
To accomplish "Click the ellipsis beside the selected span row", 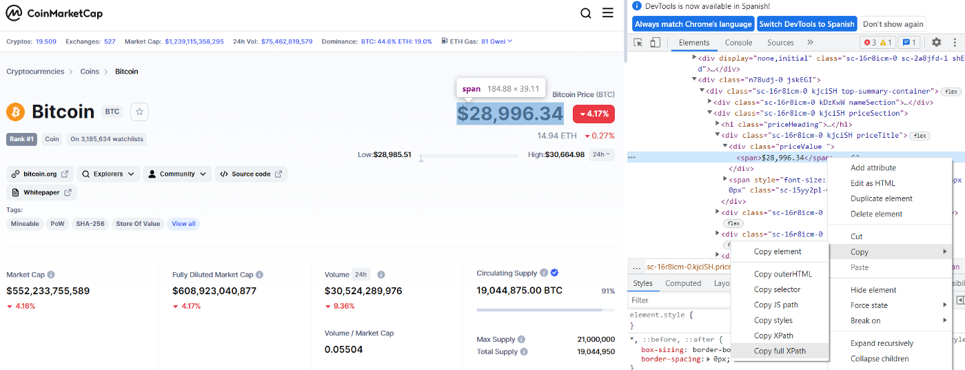I will click(632, 158).
